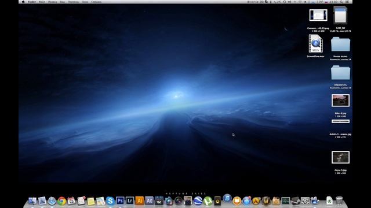The height and width of the screenshot is (208, 371).
Task: Launch Adobe Lightroom (Lr) from dock
Action: pyautogui.click(x=130, y=200)
